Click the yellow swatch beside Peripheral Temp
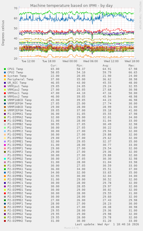This screenshot has height=231, width=143. coord(5,79)
